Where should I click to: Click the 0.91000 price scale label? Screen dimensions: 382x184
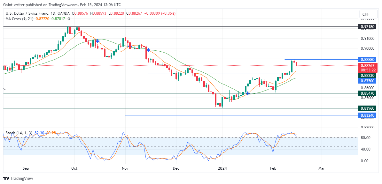pos(367,38)
